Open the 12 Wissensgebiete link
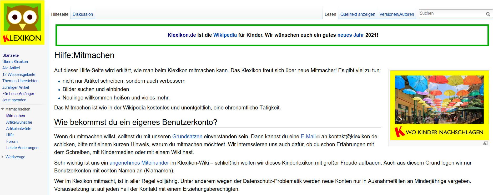 pyautogui.click(x=19, y=75)
